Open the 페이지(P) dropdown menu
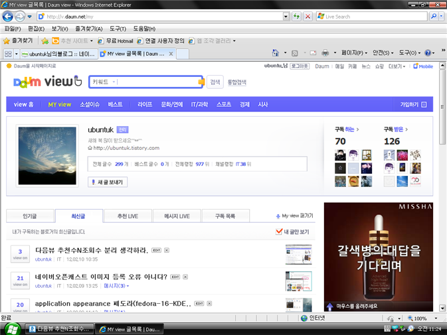Viewport: 447px width, 335px height. 355,53
